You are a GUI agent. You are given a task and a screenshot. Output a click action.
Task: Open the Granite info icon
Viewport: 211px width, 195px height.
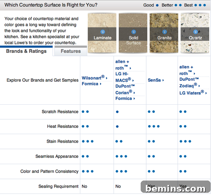click(164, 32)
